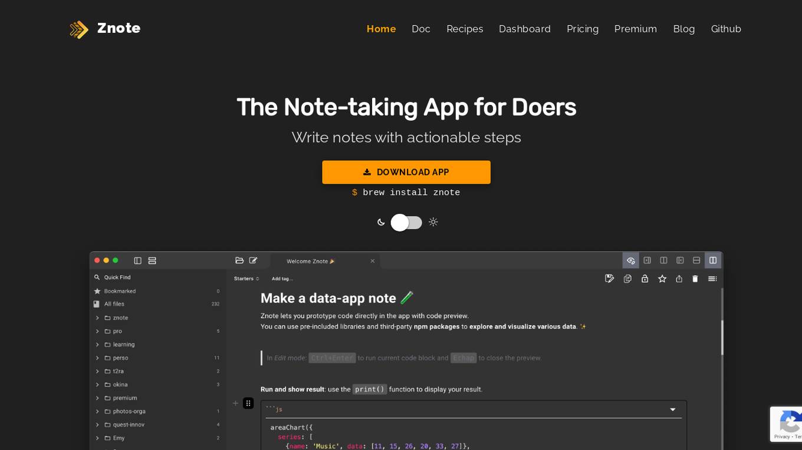Click the sun light-mode icon
Image resolution: width=802 pixels, height=450 pixels.
click(x=433, y=222)
